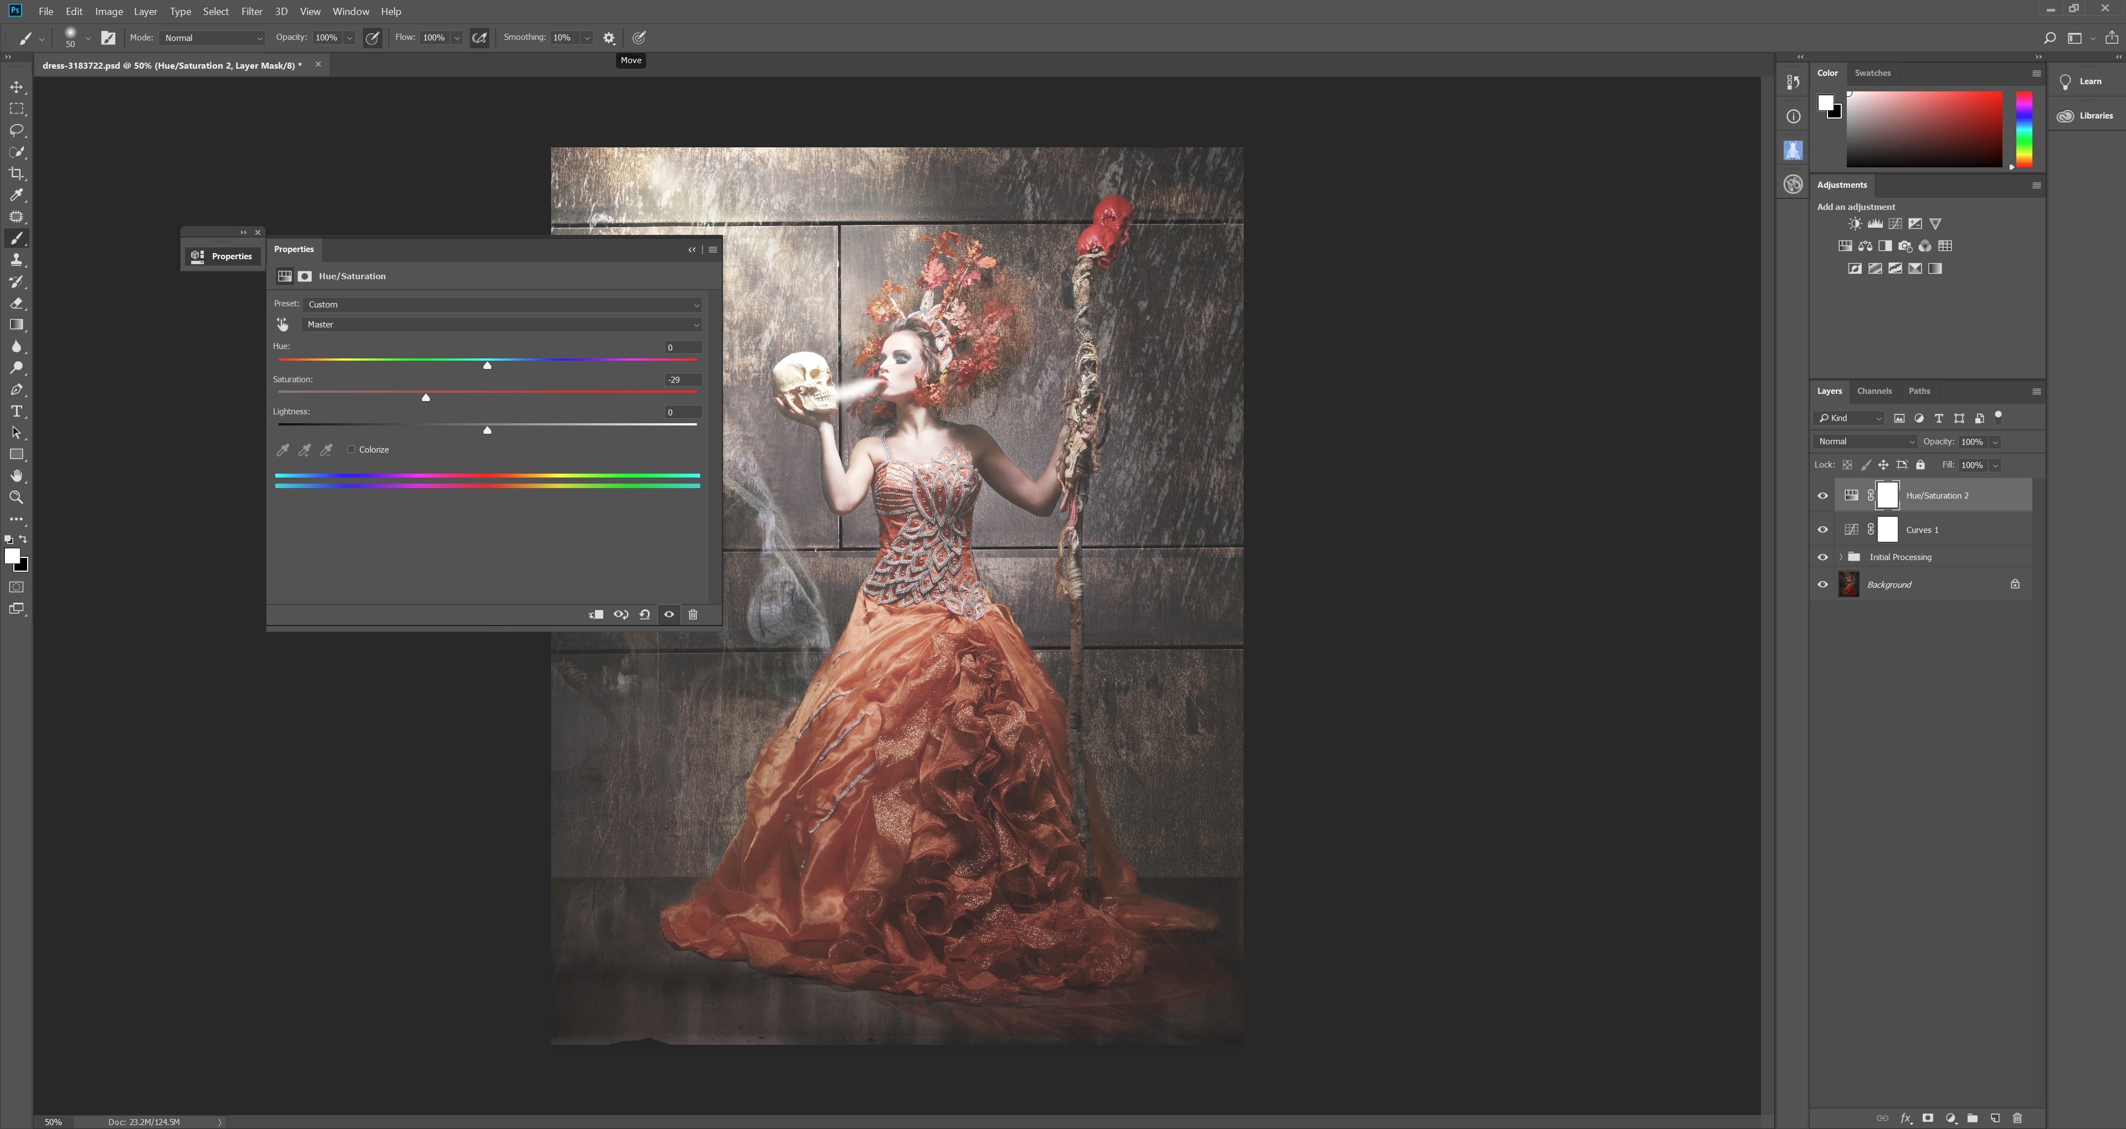This screenshot has height=1129, width=2126.
Task: Open smoothing options gear icon
Action: tap(609, 38)
